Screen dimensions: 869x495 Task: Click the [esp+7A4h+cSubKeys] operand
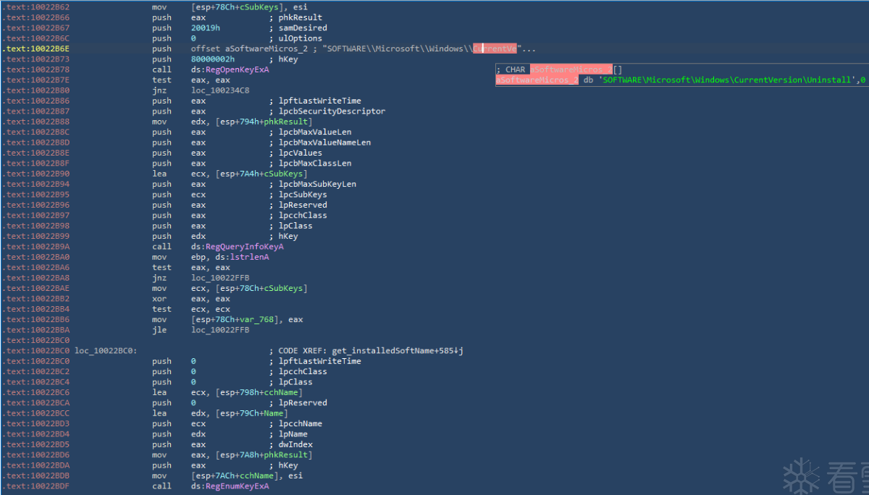pos(261,174)
